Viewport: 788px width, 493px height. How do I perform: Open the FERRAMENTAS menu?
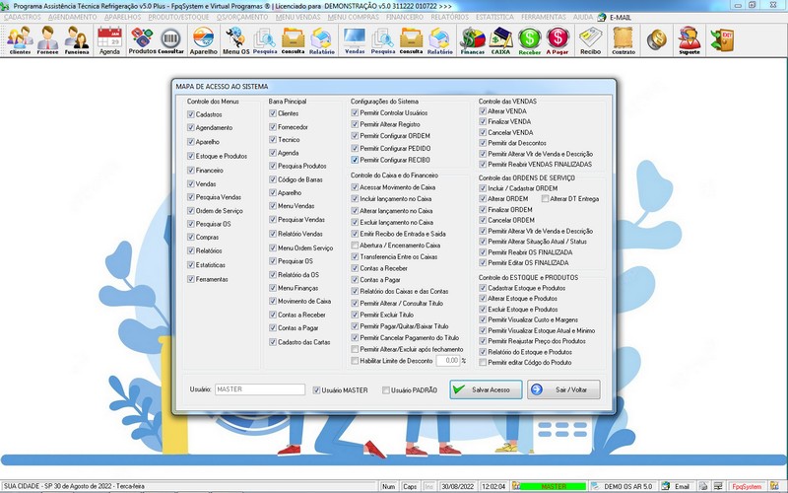click(544, 17)
